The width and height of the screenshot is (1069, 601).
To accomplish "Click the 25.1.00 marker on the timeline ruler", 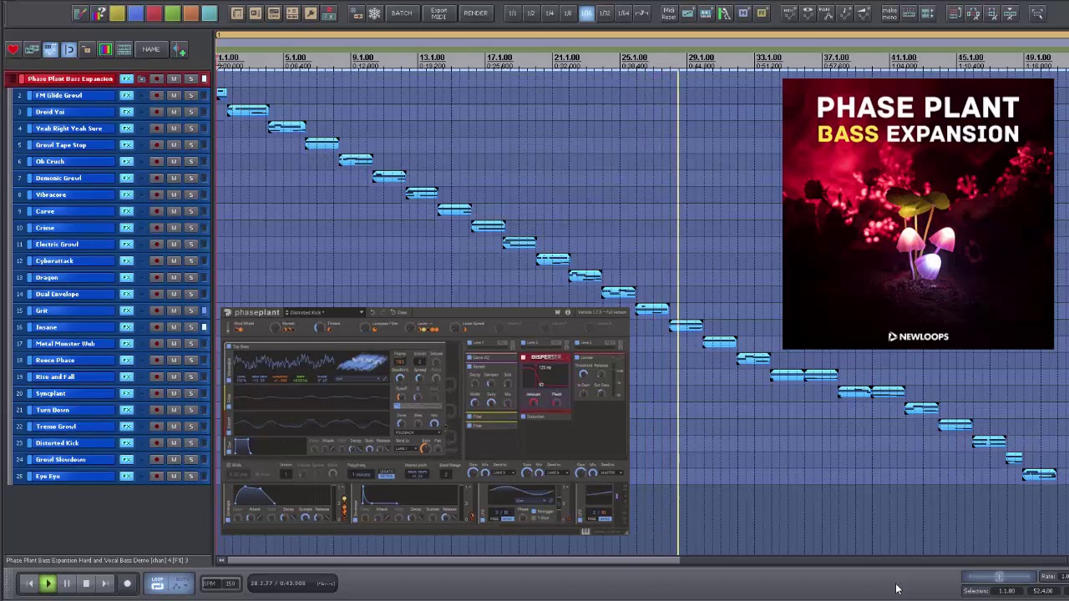I will click(x=634, y=58).
